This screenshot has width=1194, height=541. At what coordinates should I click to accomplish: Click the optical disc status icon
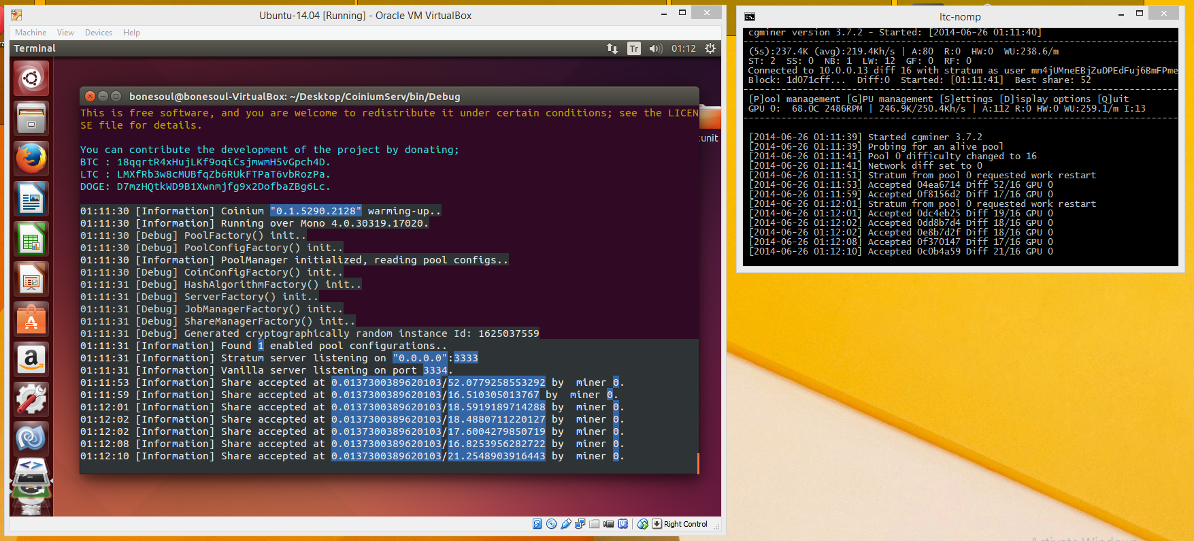tap(552, 524)
